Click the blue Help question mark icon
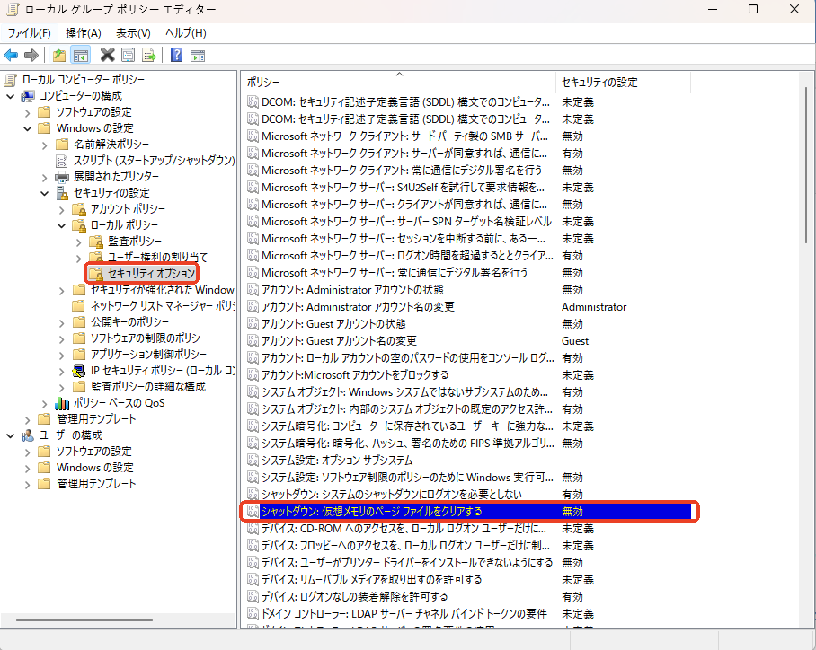This screenshot has width=816, height=650. [x=177, y=56]
